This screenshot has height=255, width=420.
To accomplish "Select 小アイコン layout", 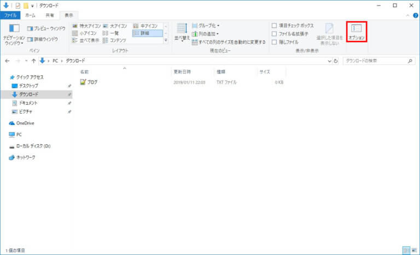I will pyautogui.click(x=84, y=33).
